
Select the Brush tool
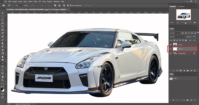2,40
